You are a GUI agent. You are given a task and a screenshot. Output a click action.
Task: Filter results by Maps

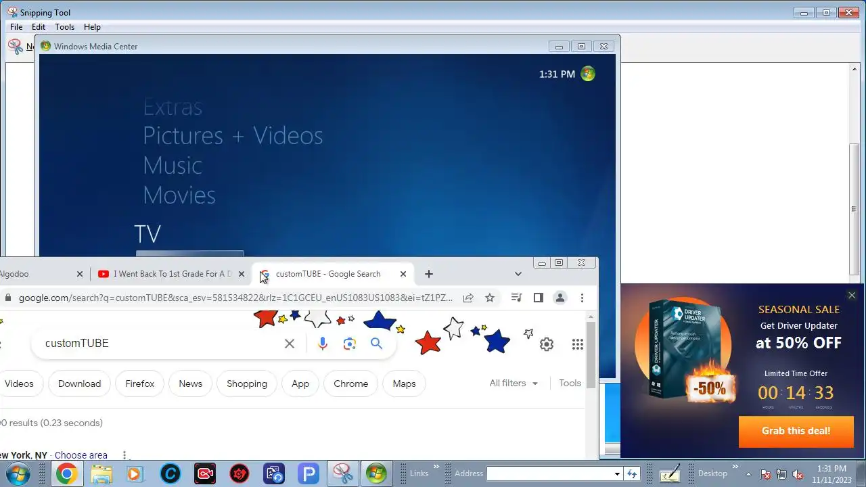pyautogui.click(x=405, y=384)
